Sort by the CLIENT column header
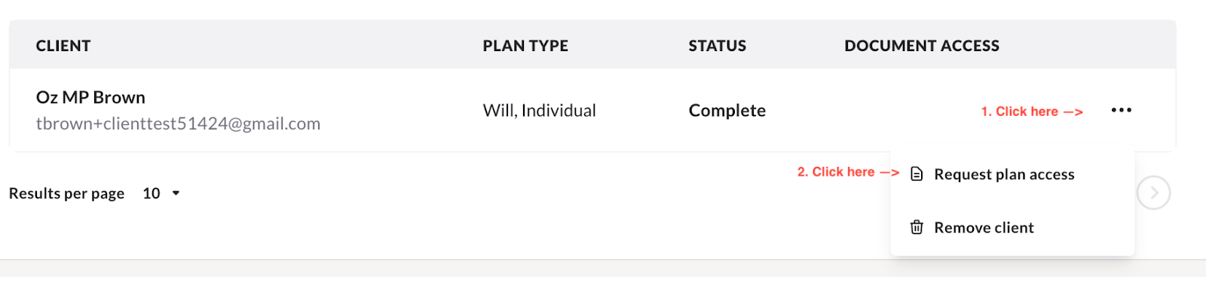This screenshot has height=283, width=1206. click(x=63, y=46)
